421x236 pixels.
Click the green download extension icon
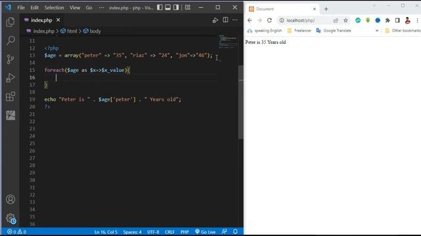click(x=368, y=20)
